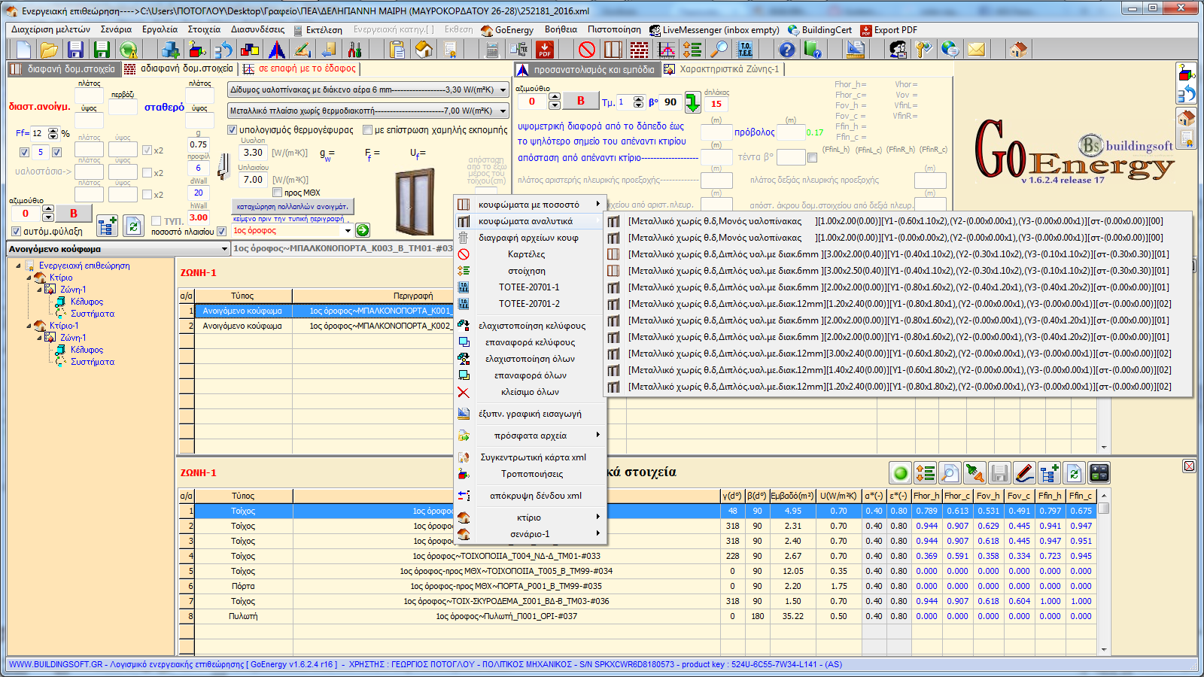1204x677 pixels.
Task: Open the Δίδυμος υαλοπίνακας glazing type dropdown
Action: pos(503,90)
